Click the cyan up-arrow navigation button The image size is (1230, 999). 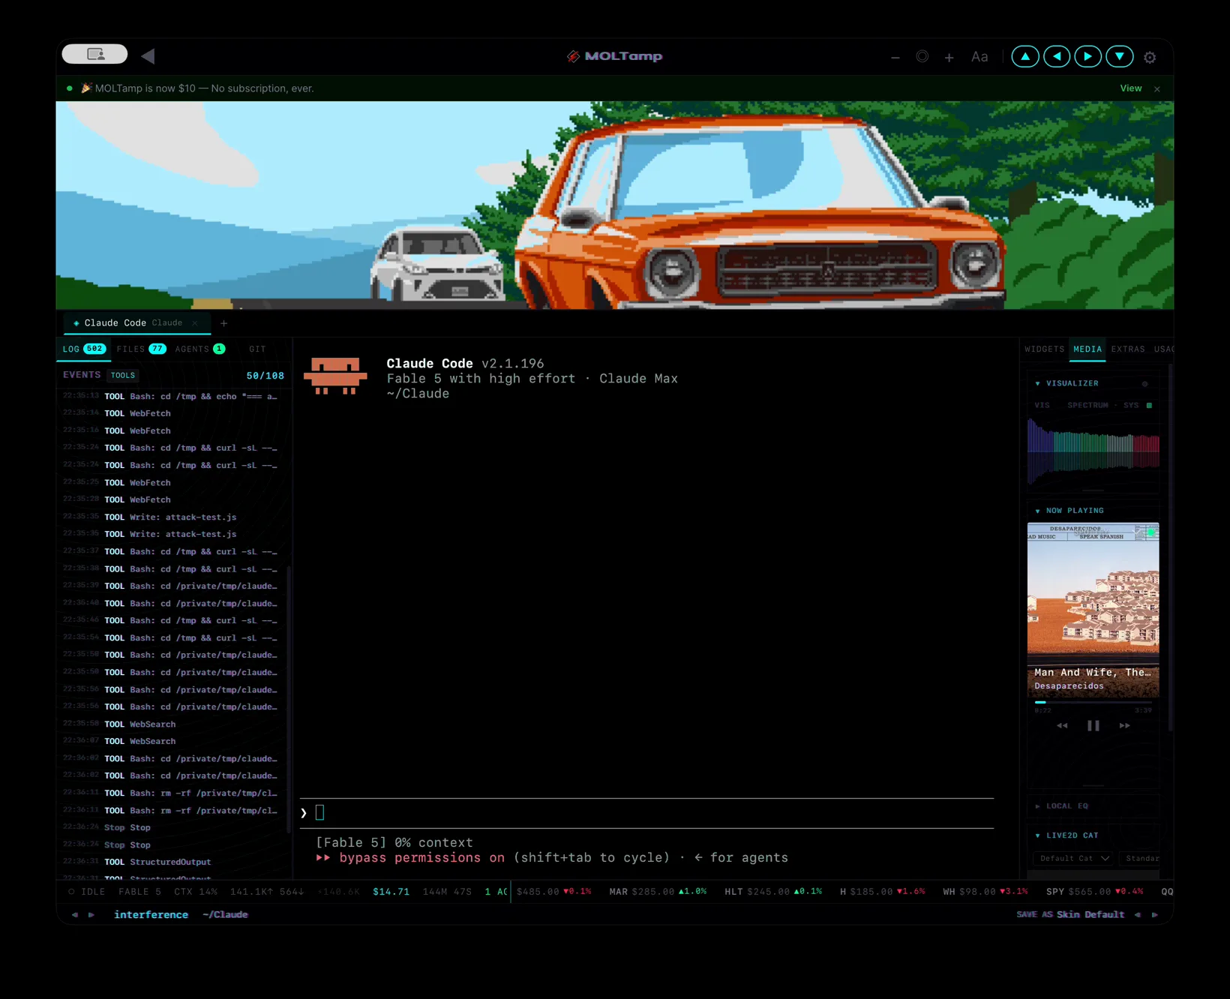[x=1025, y=56]
